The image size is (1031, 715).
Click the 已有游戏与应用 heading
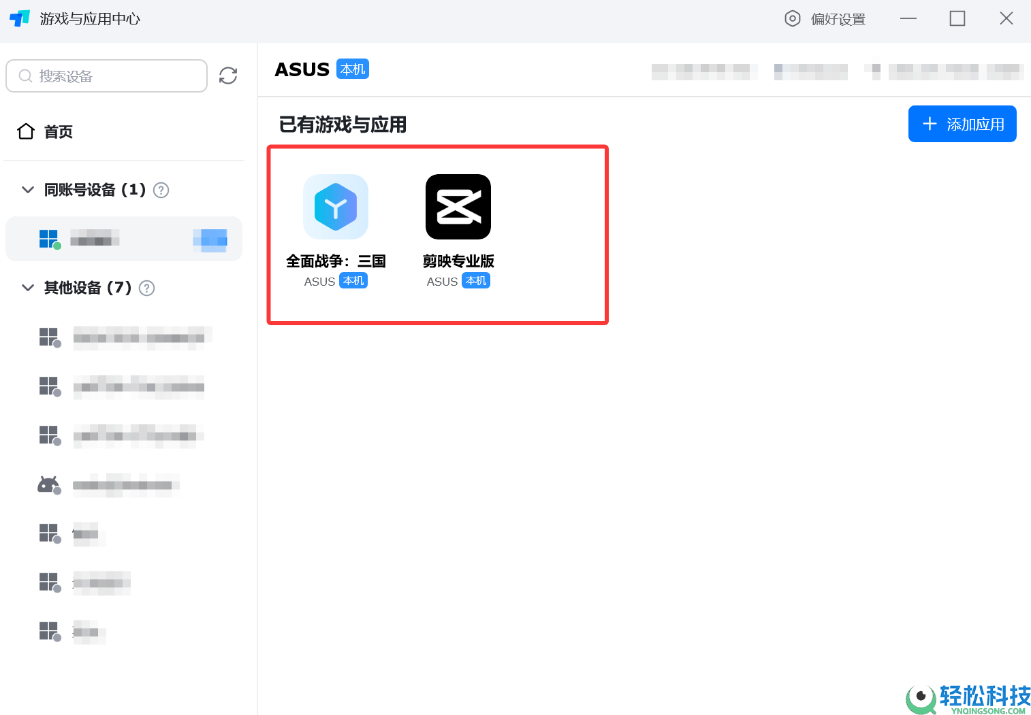click(x=343, y=124)
